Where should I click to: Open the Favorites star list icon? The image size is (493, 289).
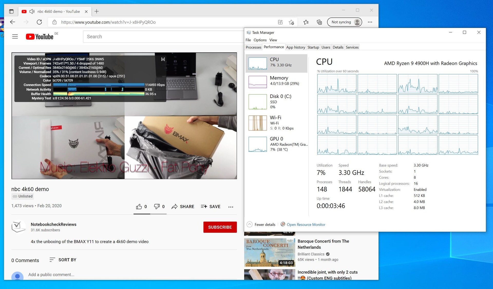click(306, 22)
